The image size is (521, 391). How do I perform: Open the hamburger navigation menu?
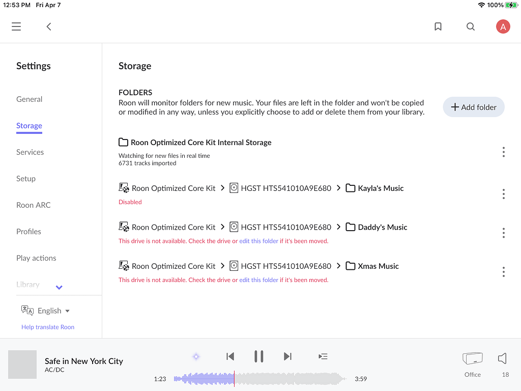point(16,26)
